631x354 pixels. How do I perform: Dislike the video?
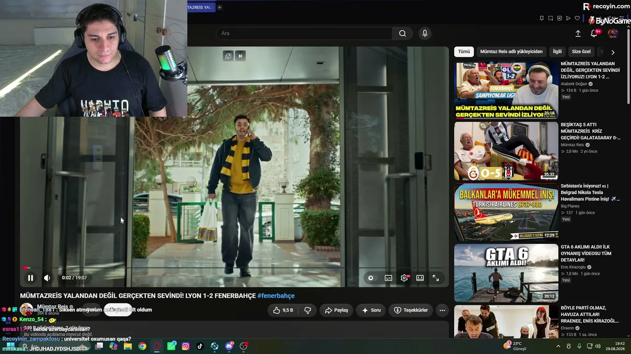tap(308, 310)
